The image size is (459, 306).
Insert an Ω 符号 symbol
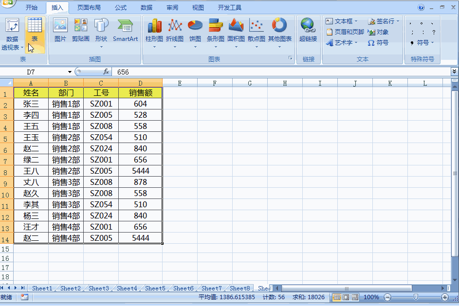(x=378, y=43)
